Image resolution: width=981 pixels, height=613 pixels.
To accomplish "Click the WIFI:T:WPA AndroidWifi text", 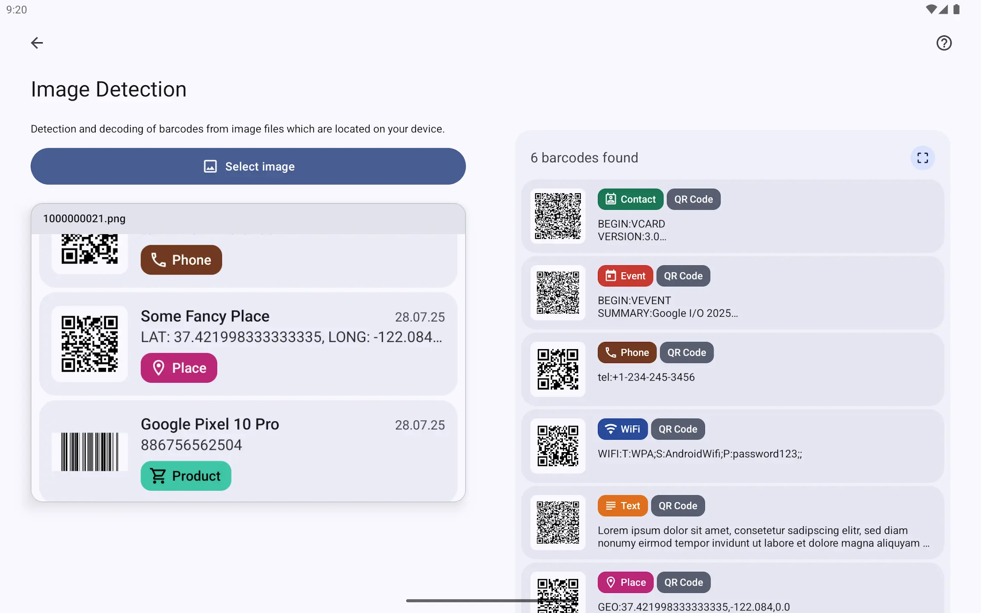I will (x=700, y=454).
